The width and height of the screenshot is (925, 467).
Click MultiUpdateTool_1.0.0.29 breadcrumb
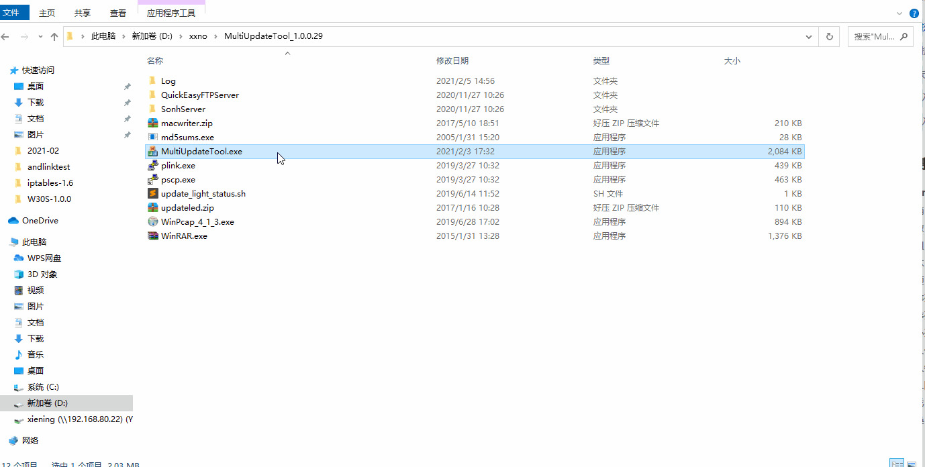tap(273, 36)
